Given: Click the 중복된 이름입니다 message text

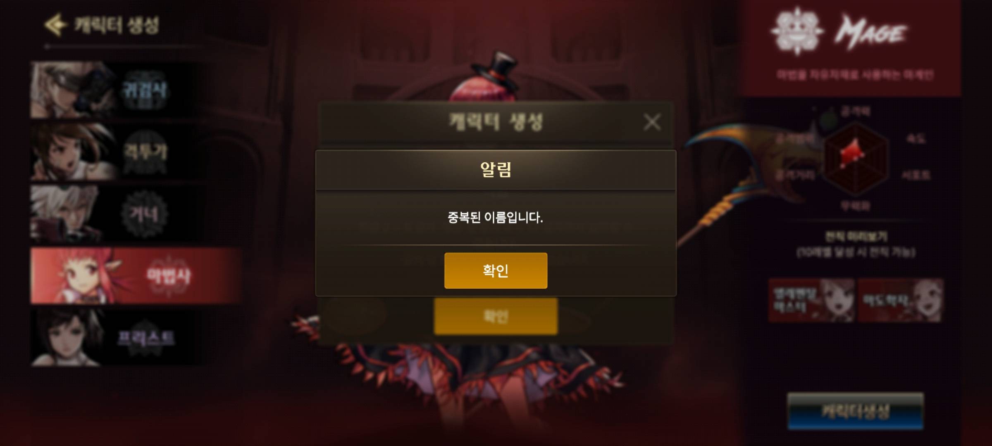Looking at the screenshot, I should (x=495, y=217).
